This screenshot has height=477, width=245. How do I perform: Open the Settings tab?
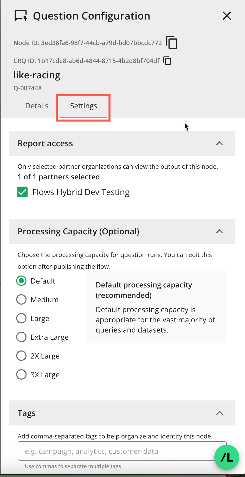[83, 106]
